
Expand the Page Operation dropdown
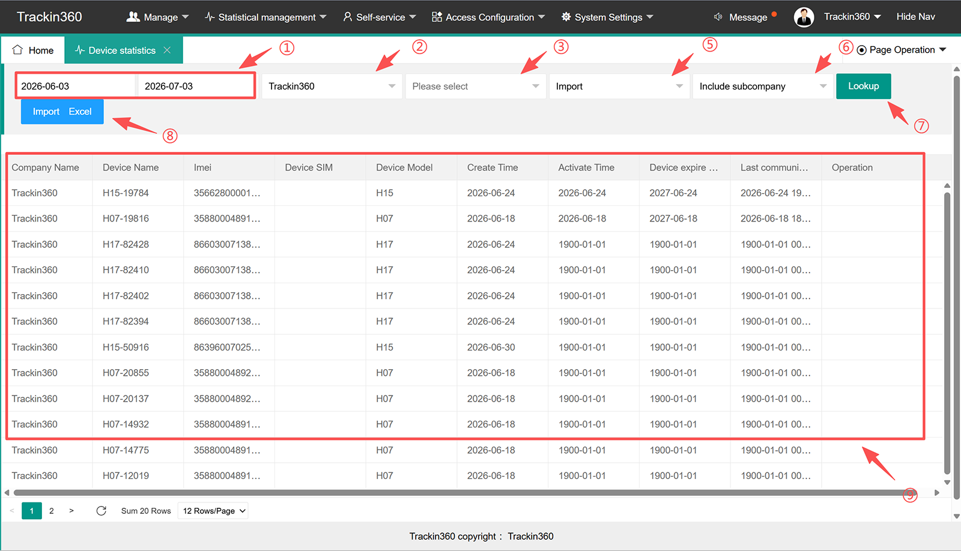tap(908, 50)
